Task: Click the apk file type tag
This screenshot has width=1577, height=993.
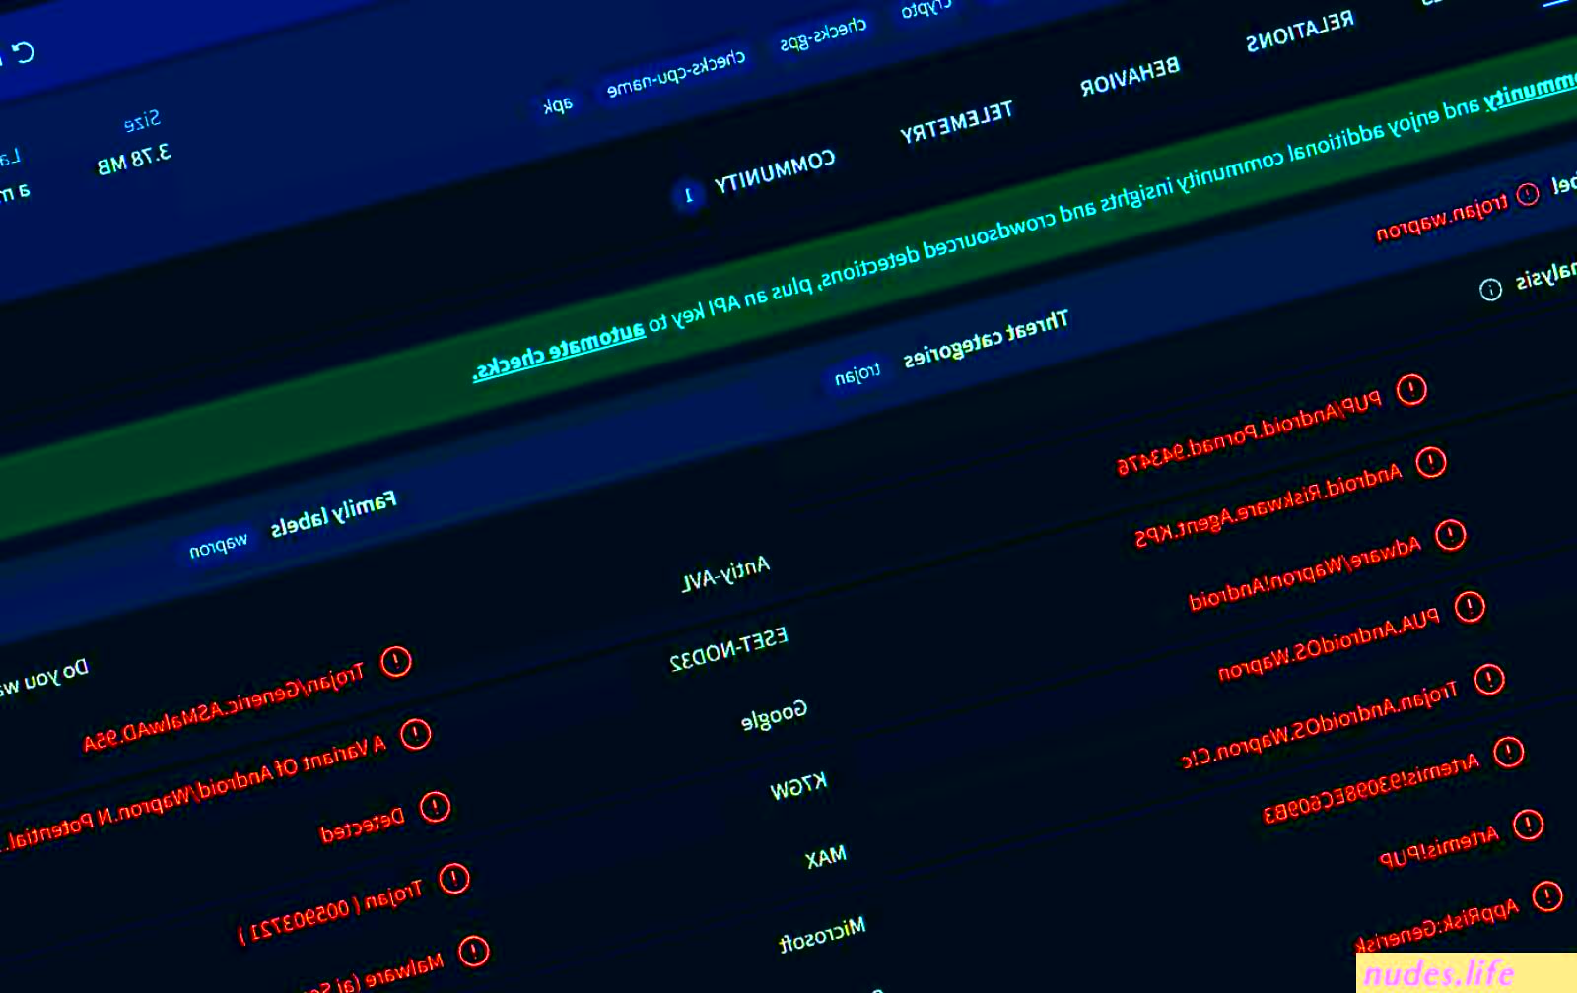Action: point(558,104)
